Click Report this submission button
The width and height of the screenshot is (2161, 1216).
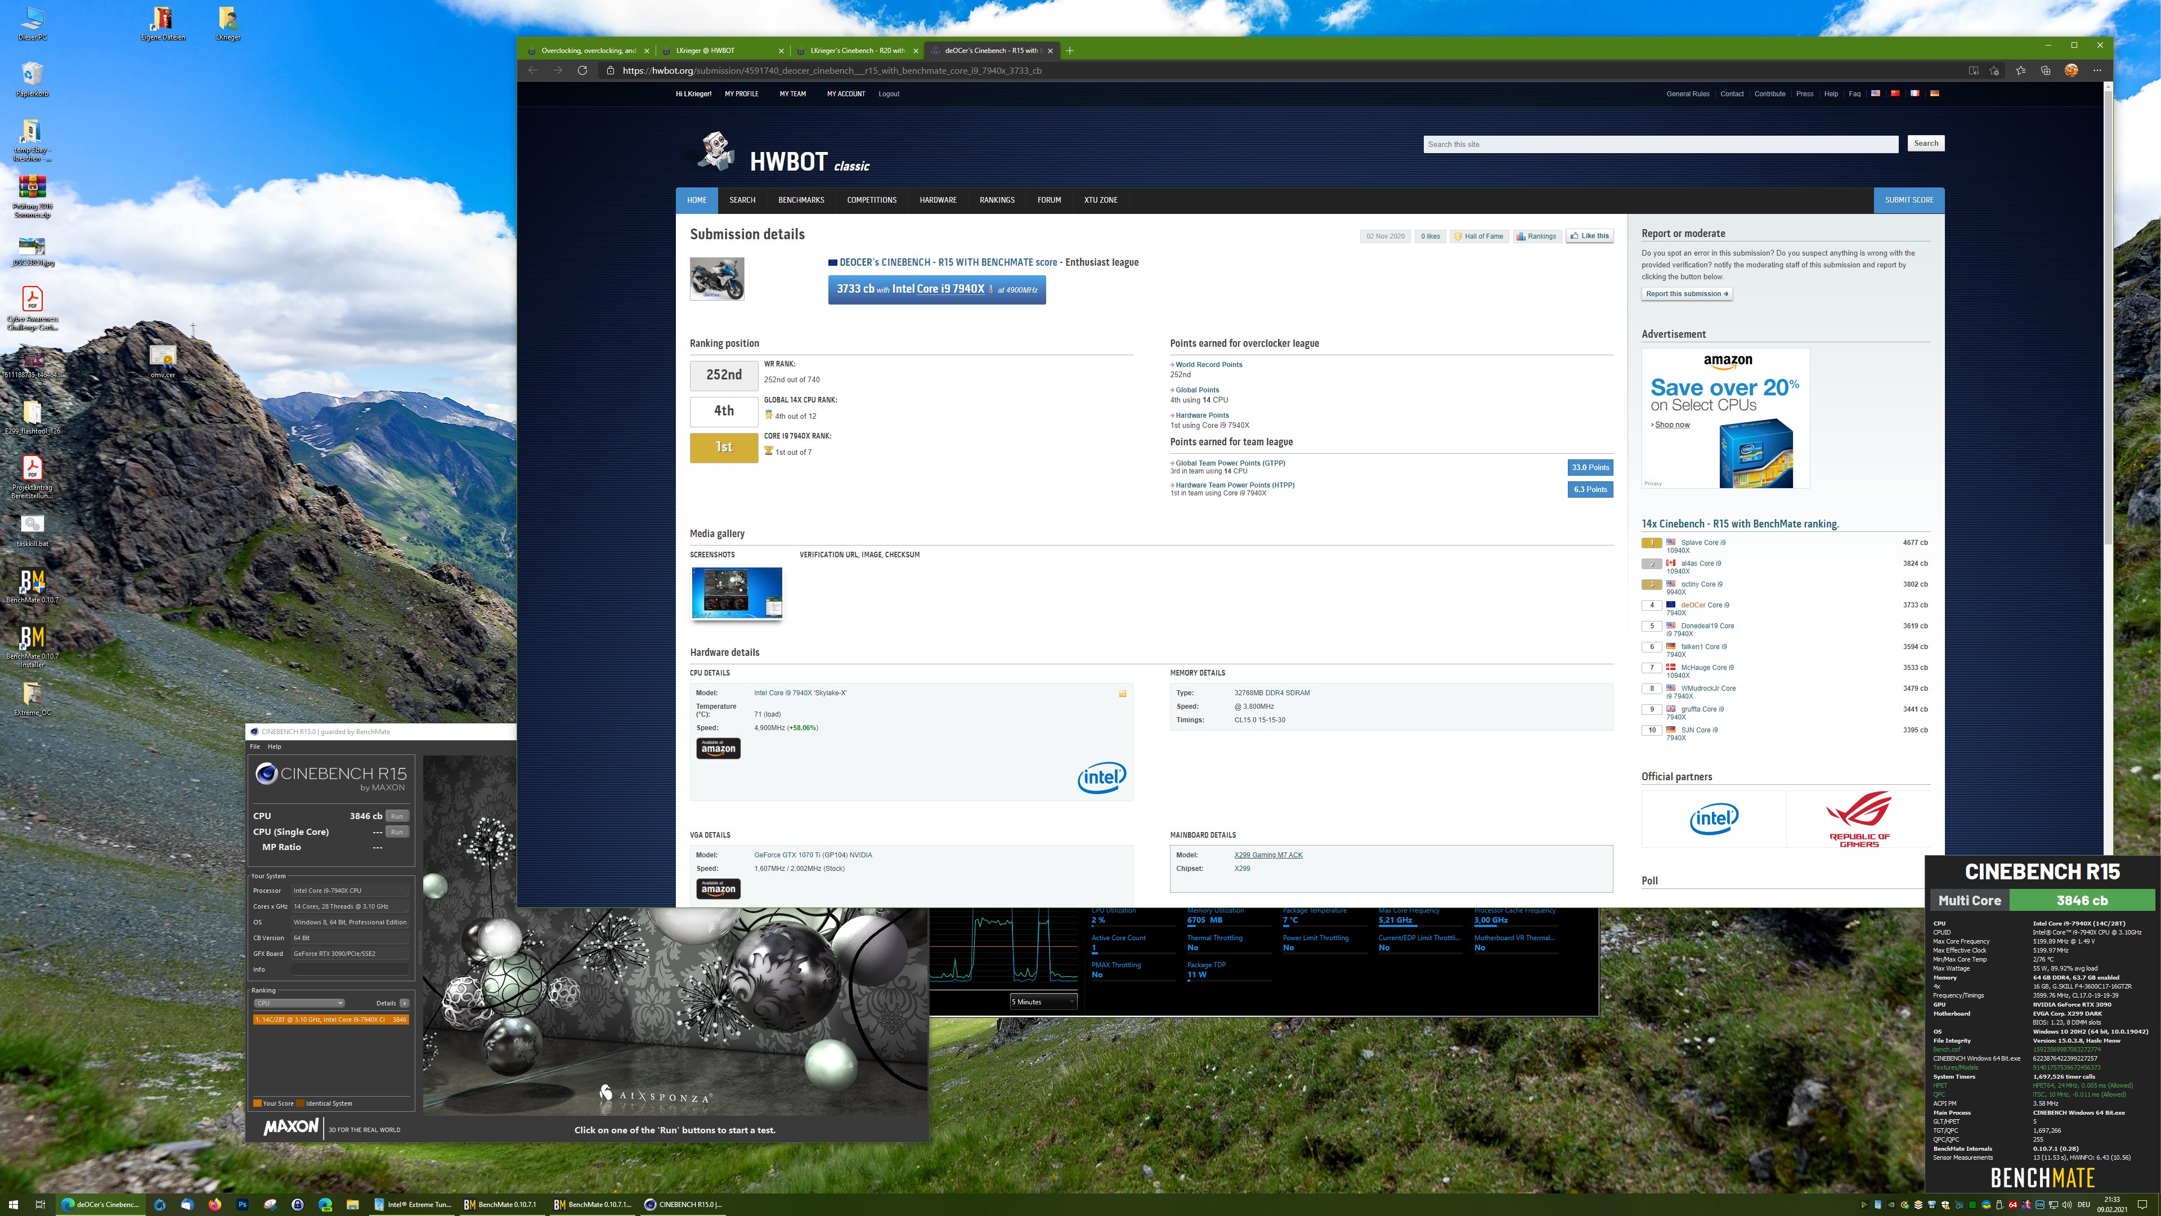click(1687, 294)
